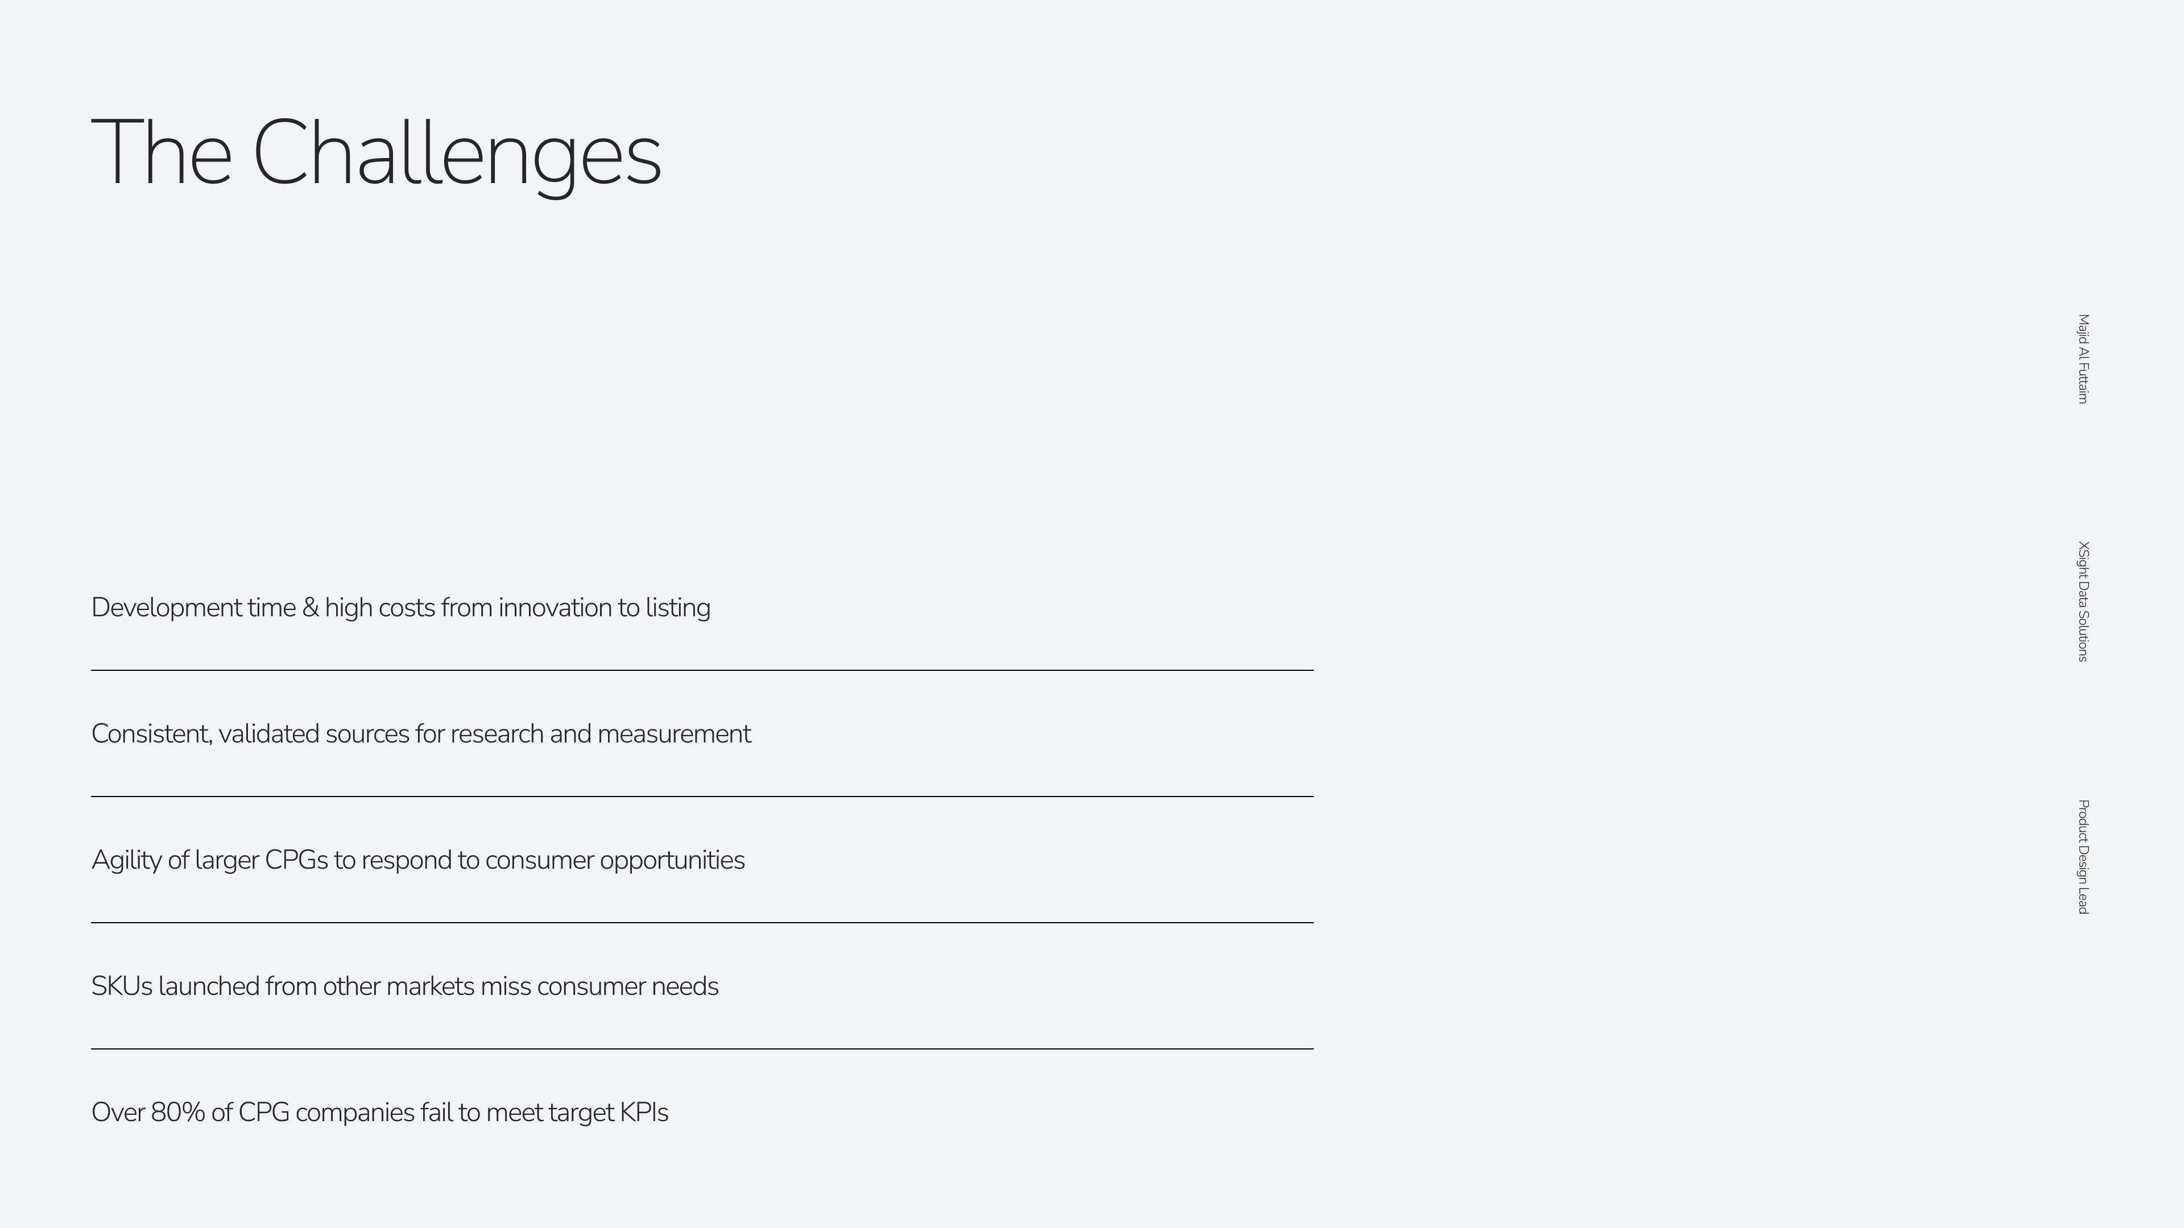Click the word 'KPIs' in the last line

click(x=643, y=1113)
